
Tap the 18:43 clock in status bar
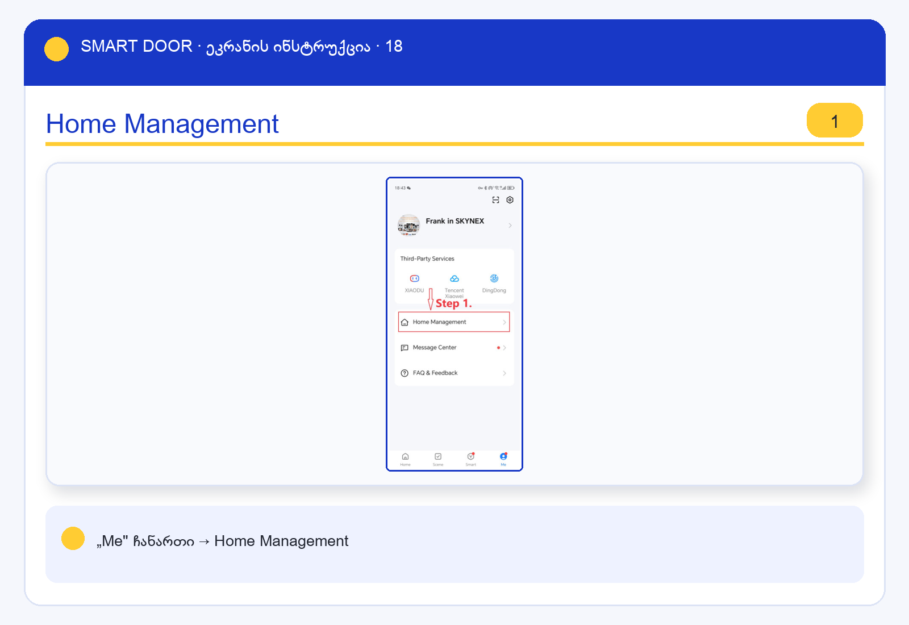(x=400, y=188)
